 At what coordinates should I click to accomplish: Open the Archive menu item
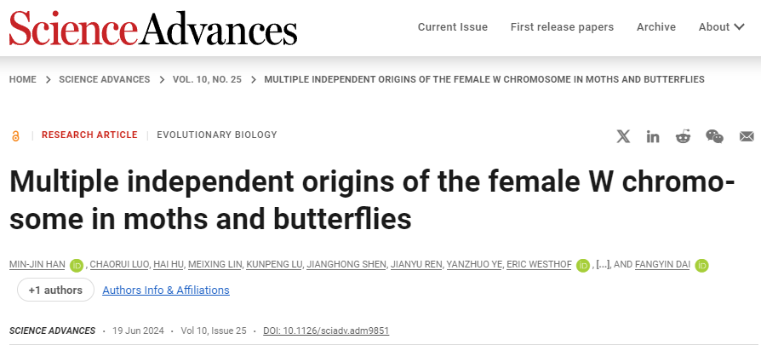pyautogui.click(x=656, y=27)
